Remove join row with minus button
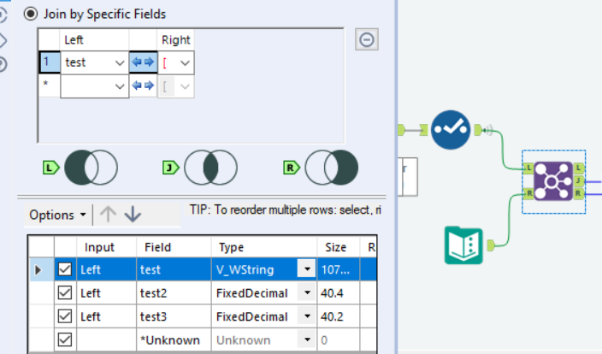The image size is (602, 354). click(x=367, y=39)
